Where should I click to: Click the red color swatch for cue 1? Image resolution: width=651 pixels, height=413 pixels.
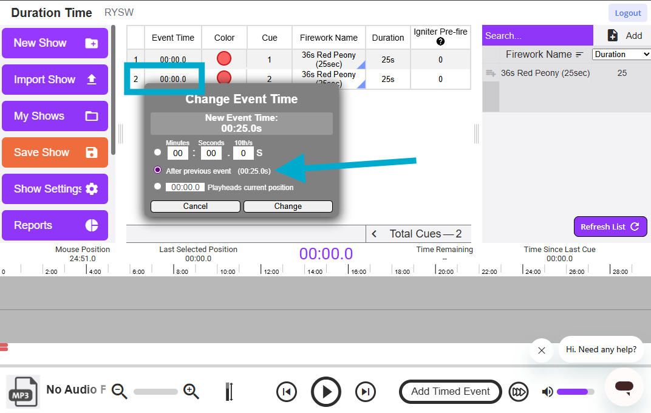tap(224, 58)
